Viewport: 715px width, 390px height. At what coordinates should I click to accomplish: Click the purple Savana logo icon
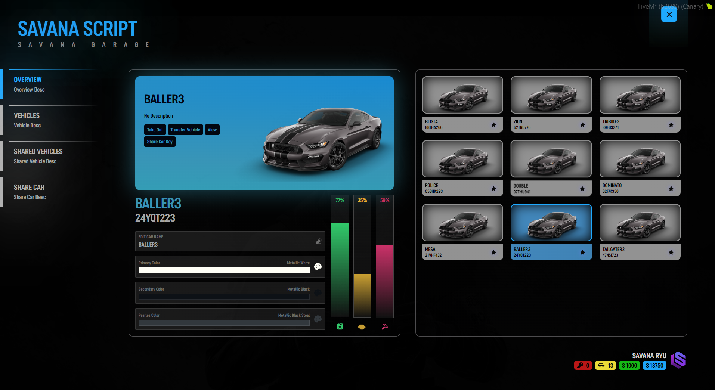[678, 360]
